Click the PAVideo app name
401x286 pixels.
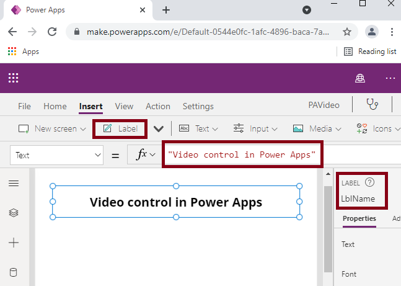324,105
